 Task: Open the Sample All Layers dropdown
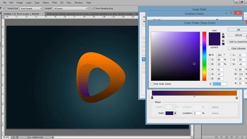pyautogui.click(x=71, y=8)
